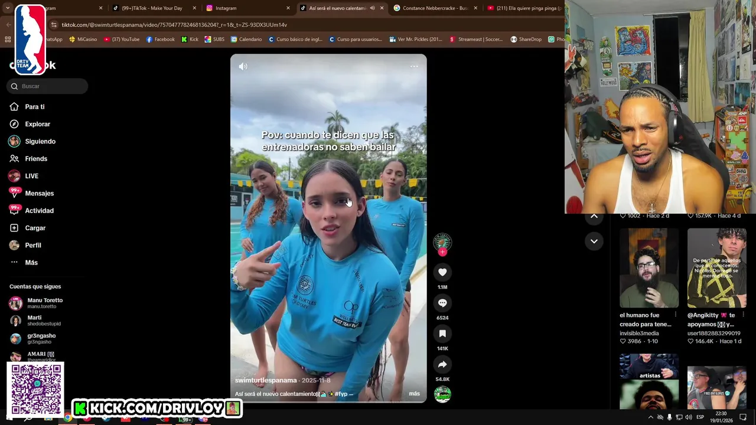
Task: Mute tab audio via speaker icon on tab
Action: 372,8
